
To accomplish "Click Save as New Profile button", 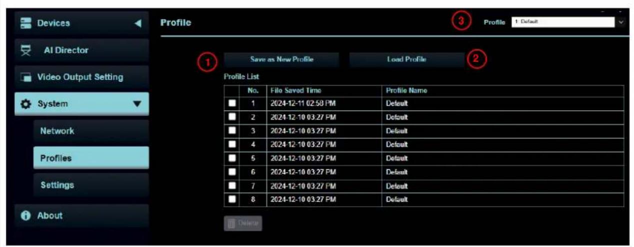I will point(281,59).
